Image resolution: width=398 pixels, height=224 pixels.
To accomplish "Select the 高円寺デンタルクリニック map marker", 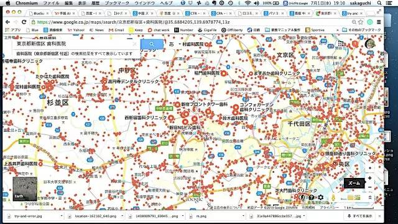I will click(x=104, y=82).
